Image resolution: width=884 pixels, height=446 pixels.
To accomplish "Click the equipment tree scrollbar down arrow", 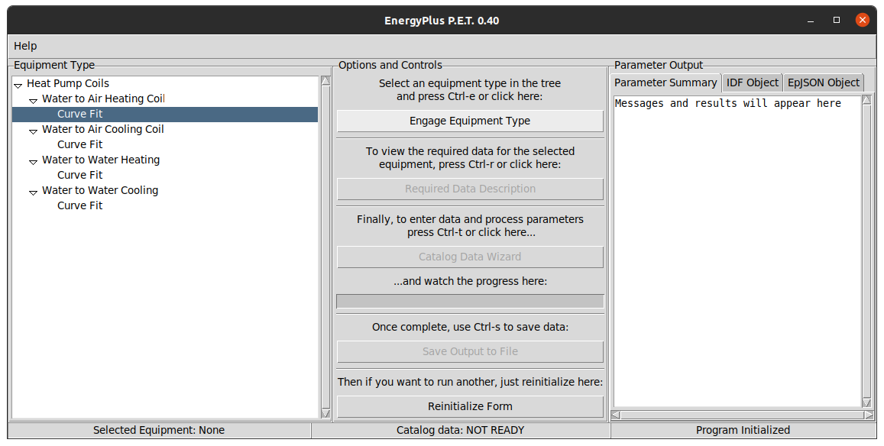I will click(325, 412).
